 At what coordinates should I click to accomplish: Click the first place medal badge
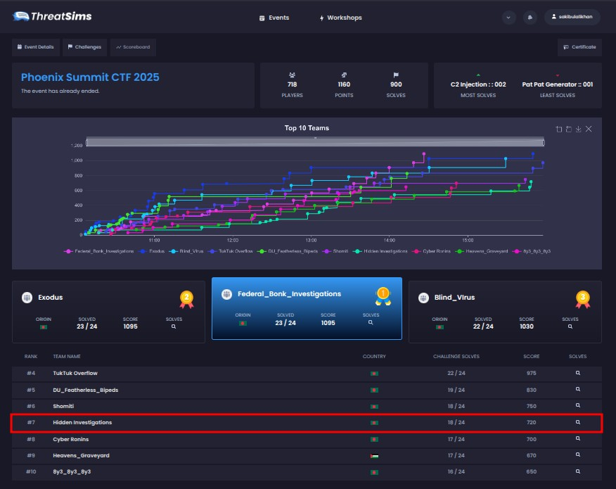(x=383, y=296)
